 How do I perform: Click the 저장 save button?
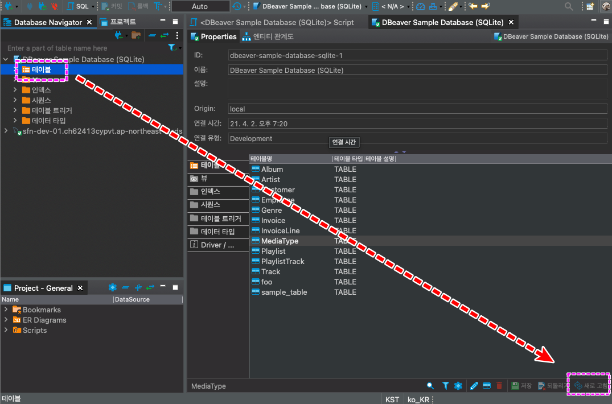point(522,386)
